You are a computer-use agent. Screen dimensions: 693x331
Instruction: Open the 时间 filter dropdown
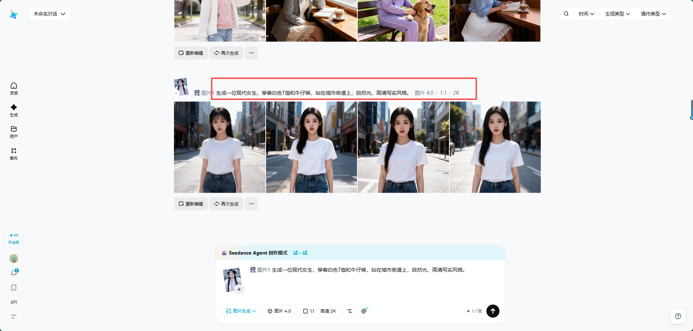coord(586,13)
